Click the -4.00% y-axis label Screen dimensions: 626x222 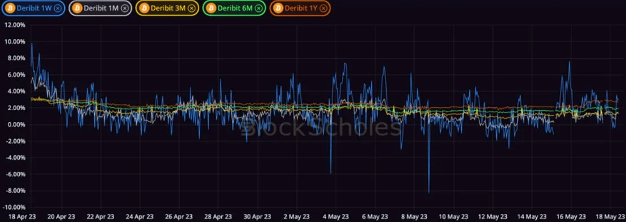[x=15, y=158]
